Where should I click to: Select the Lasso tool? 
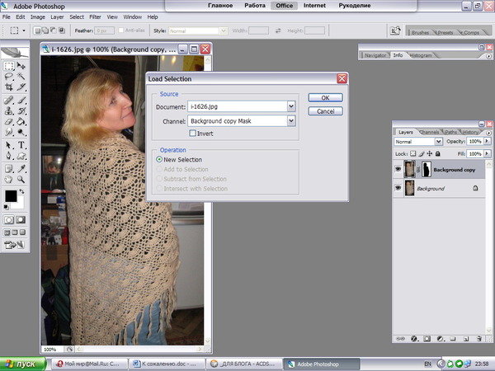(8, 76)
